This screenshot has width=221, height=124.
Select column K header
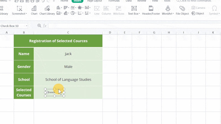click(213, 33)
